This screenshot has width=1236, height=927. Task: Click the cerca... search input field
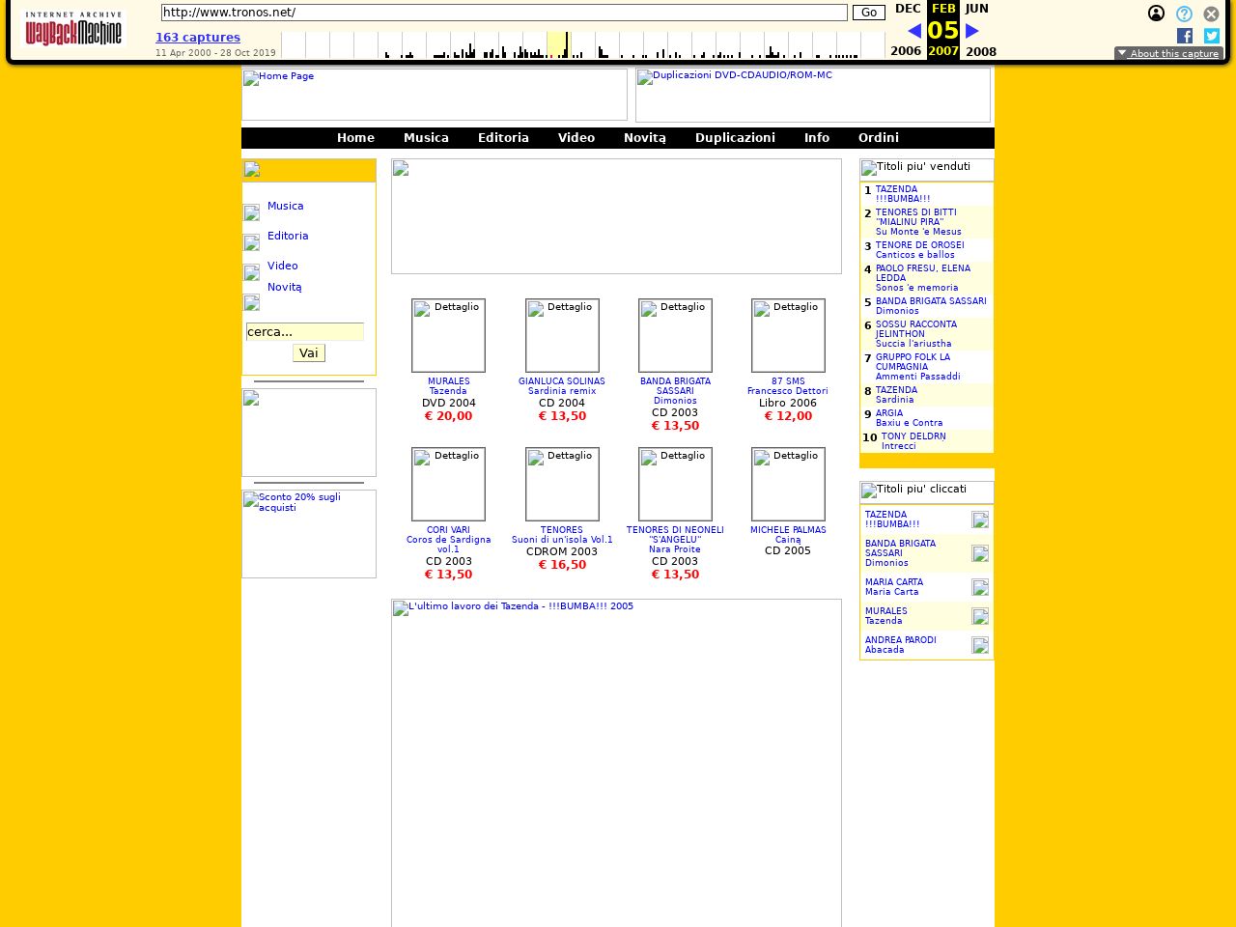pos(304,331)
